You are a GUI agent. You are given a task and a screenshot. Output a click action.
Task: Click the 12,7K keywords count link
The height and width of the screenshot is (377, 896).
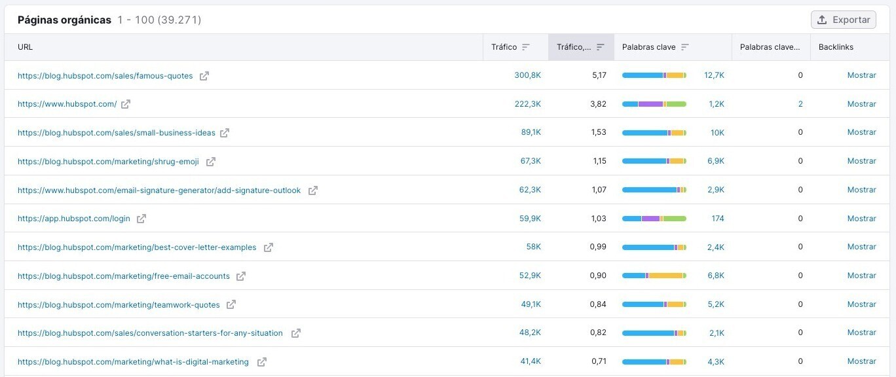click(714, 75)
